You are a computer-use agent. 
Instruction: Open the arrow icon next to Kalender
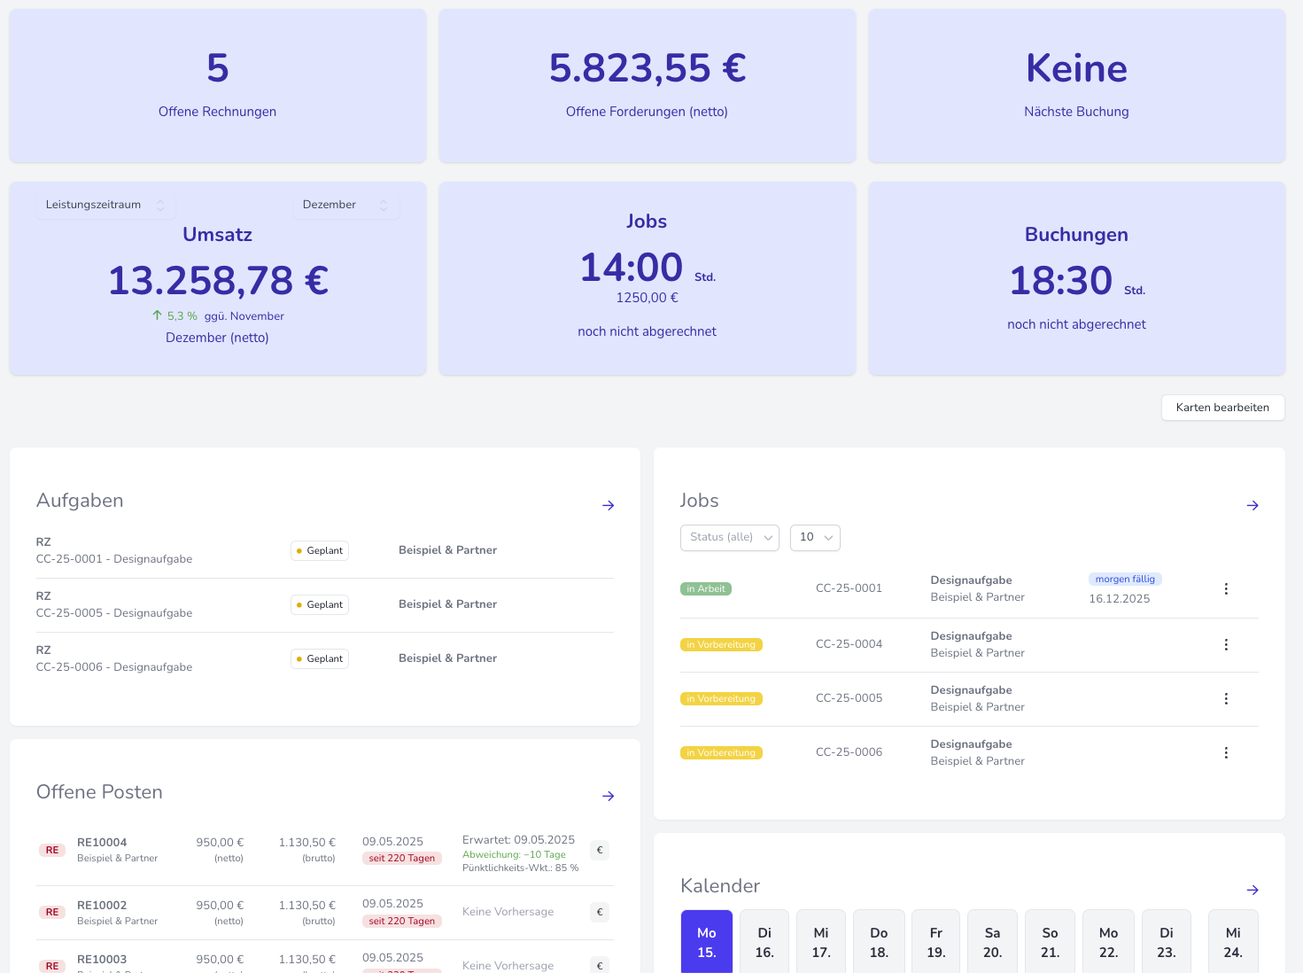pyautogui.click(x=1253, y=891)
